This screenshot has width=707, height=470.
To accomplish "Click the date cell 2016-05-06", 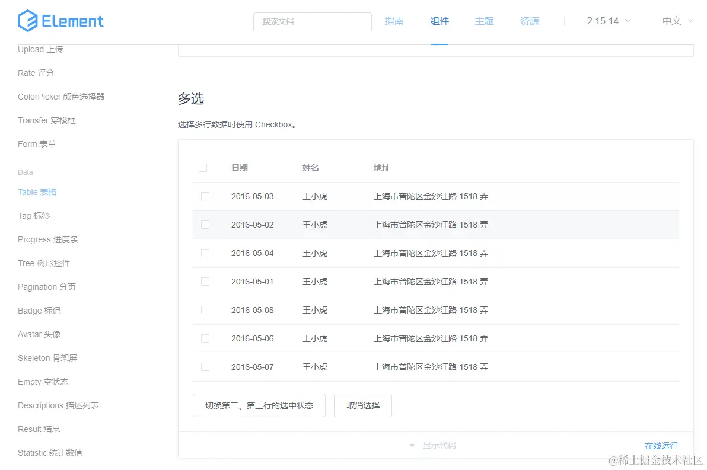I will [x=253, y=338].
